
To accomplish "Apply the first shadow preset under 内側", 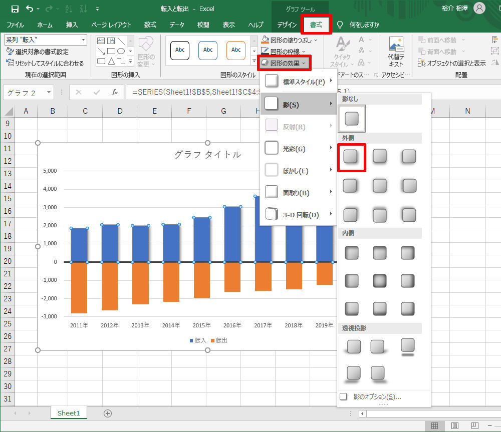I will tap(352, 253).
